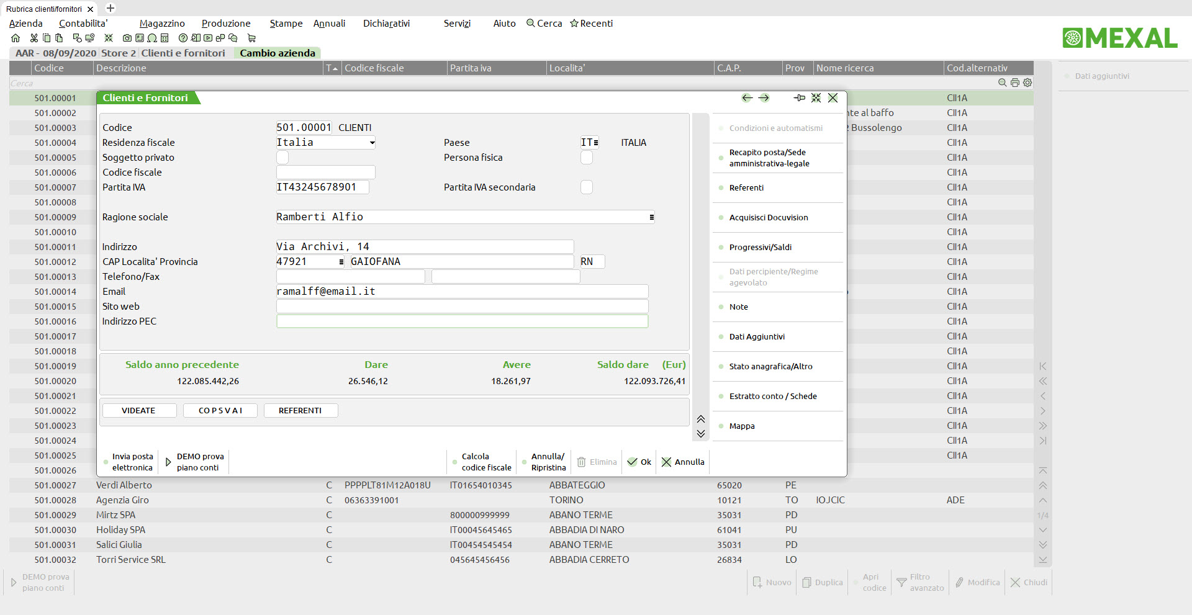Click inside the Indirizzo PEC field
The width and height of the screenshot is (1192, 615).
tap(462, 321)
